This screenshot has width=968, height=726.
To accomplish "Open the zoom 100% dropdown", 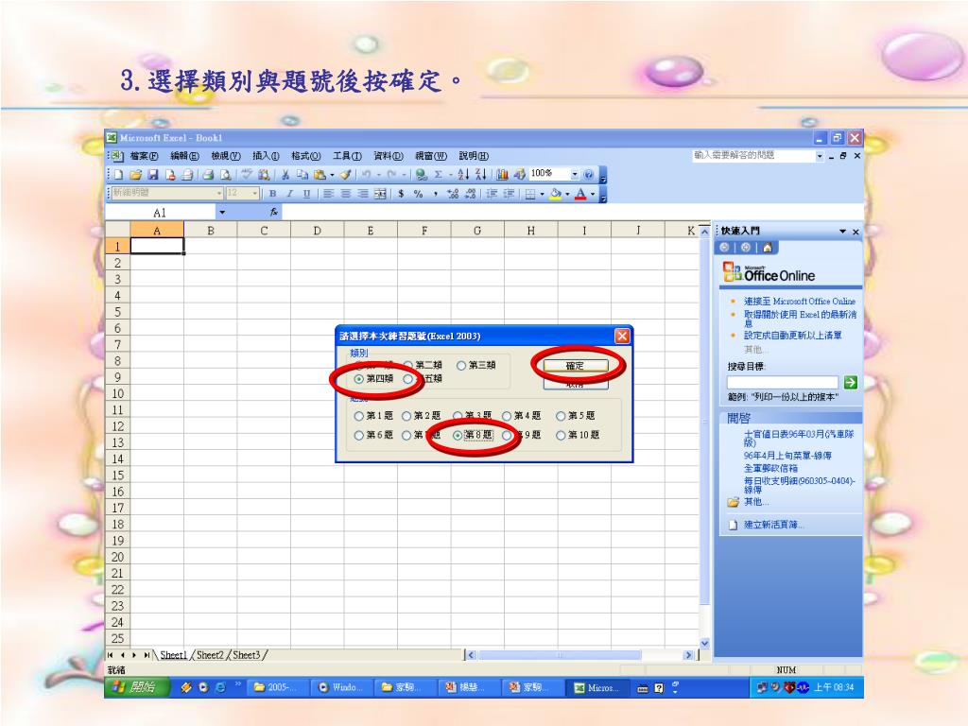I will click(x=575, y=175).
